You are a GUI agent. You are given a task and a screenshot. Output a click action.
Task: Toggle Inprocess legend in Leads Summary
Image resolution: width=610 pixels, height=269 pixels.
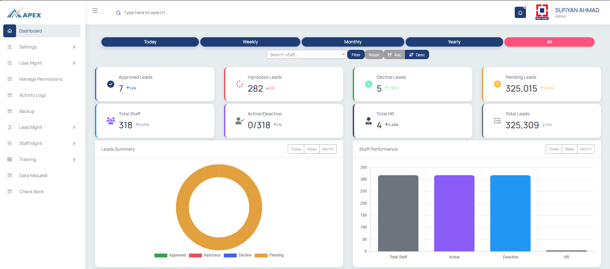click(x=205, y=255)
